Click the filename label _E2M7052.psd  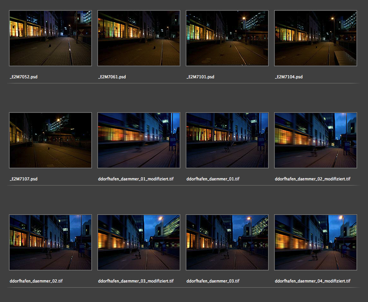coord(23,77)
